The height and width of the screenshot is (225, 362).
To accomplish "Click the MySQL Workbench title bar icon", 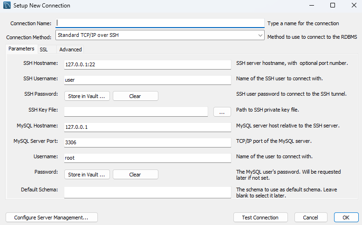I will 7,5.
